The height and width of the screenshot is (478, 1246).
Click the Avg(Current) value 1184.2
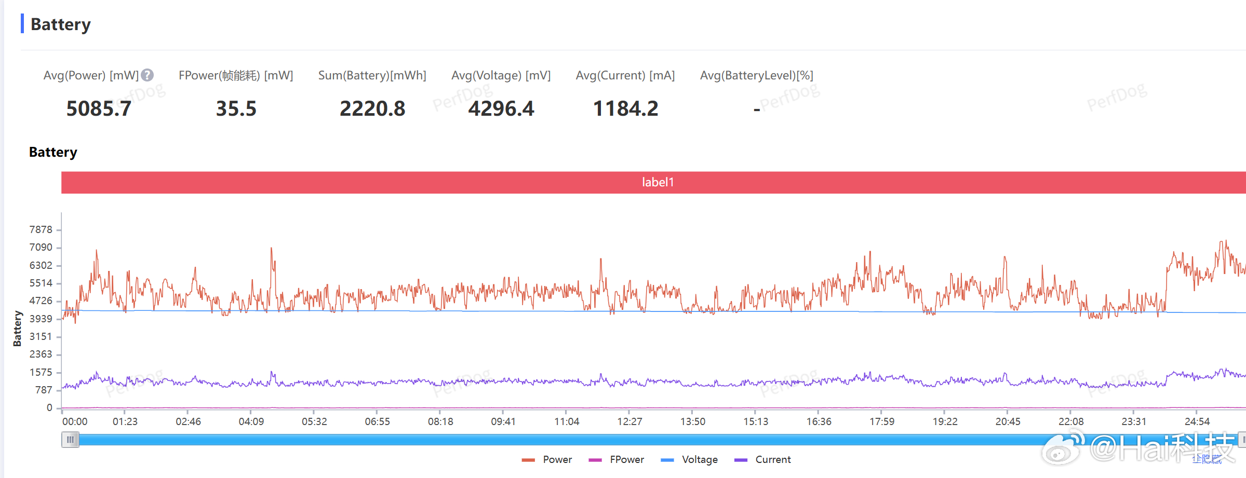pyautogui.click(x=625, y=108)
